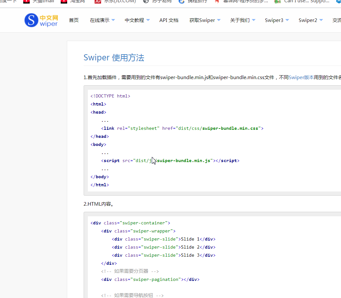Expand the Swiper2 dropdown arrow

tap(321, 20)
